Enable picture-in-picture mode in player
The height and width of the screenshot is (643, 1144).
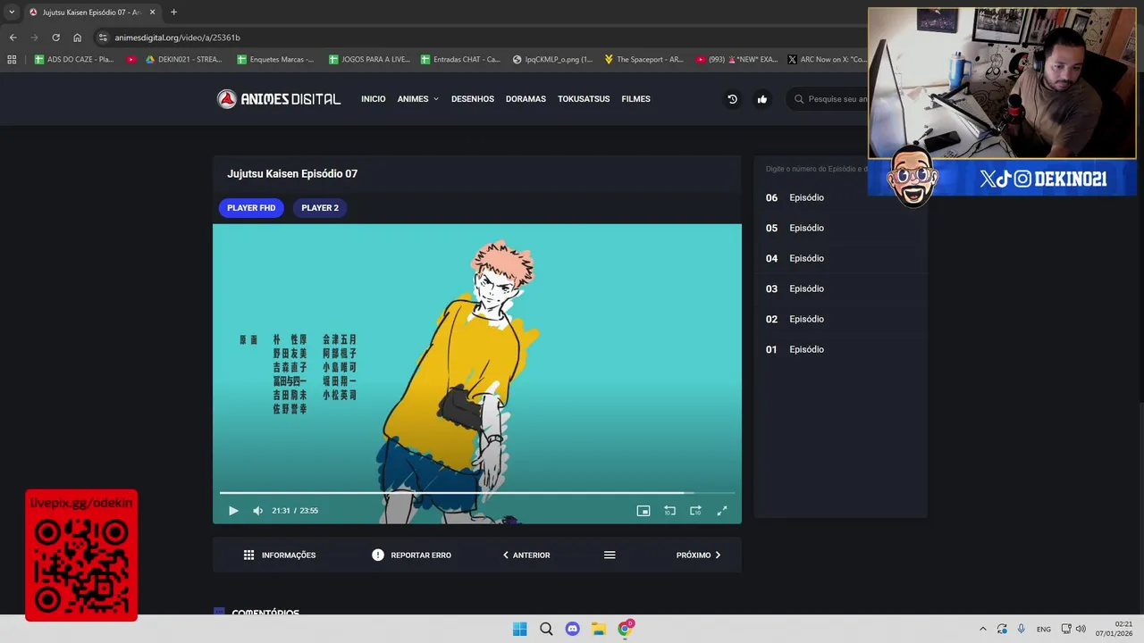click(643, 511)
